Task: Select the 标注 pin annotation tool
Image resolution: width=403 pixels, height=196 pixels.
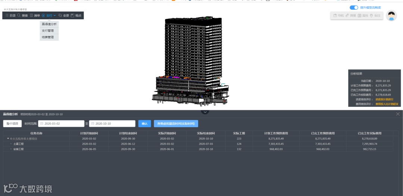Action: [x=371, y=16]
